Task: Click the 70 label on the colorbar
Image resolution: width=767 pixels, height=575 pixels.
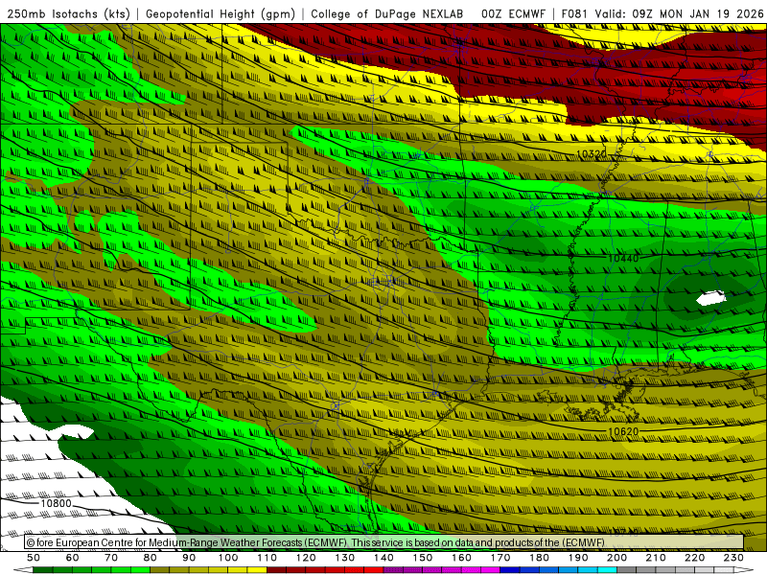Action: pyautogui.click(x=111, y=558)
